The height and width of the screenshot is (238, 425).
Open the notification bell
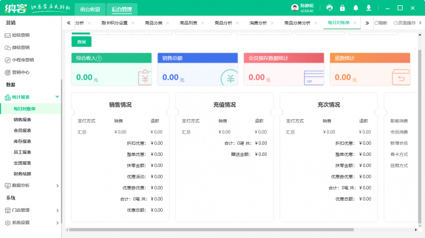click(356, 8)
